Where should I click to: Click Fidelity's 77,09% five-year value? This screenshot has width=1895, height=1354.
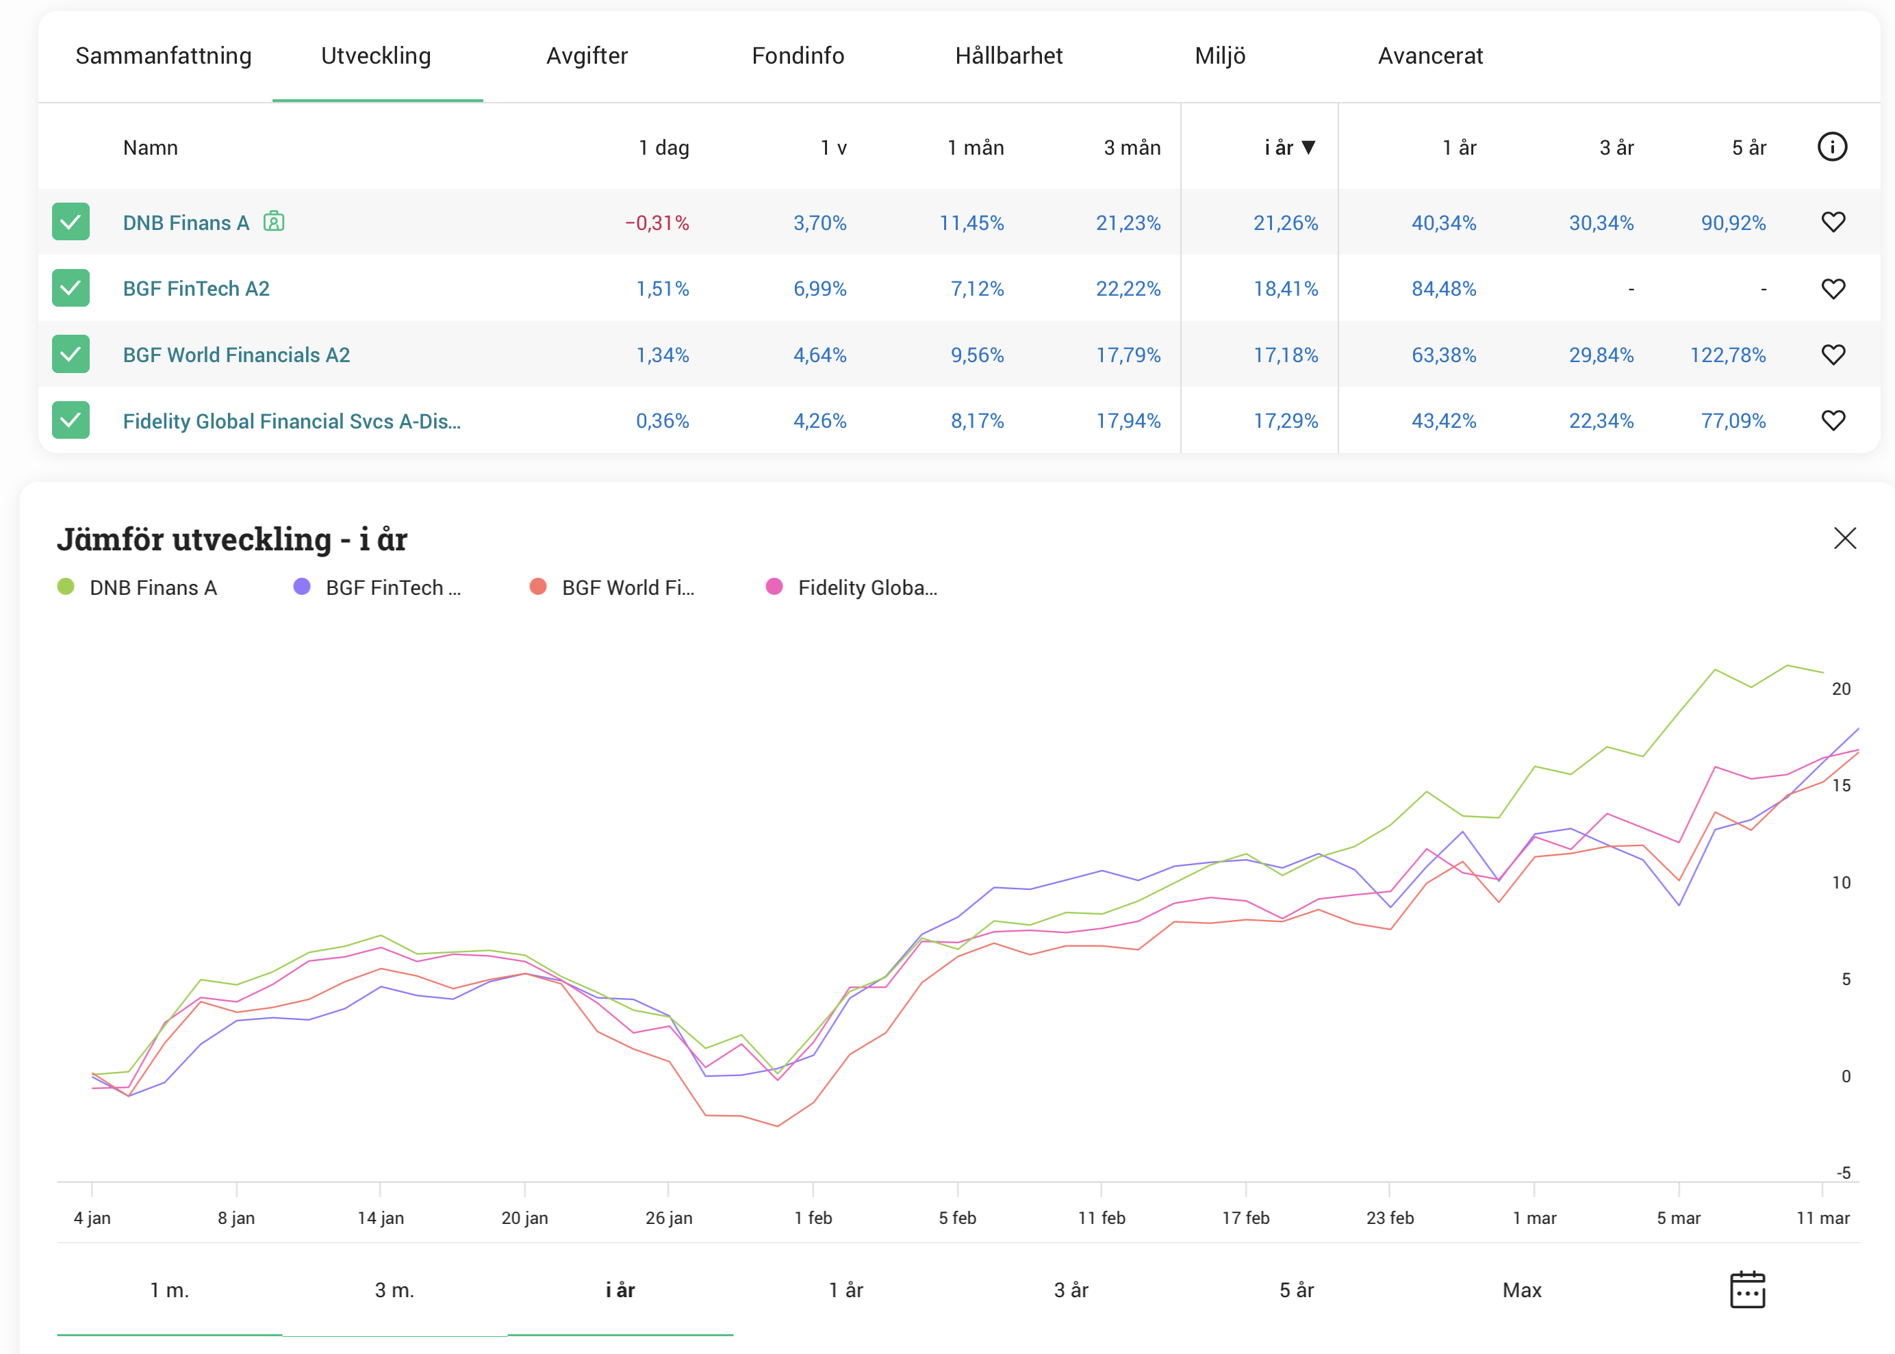tap(1733, 421)
